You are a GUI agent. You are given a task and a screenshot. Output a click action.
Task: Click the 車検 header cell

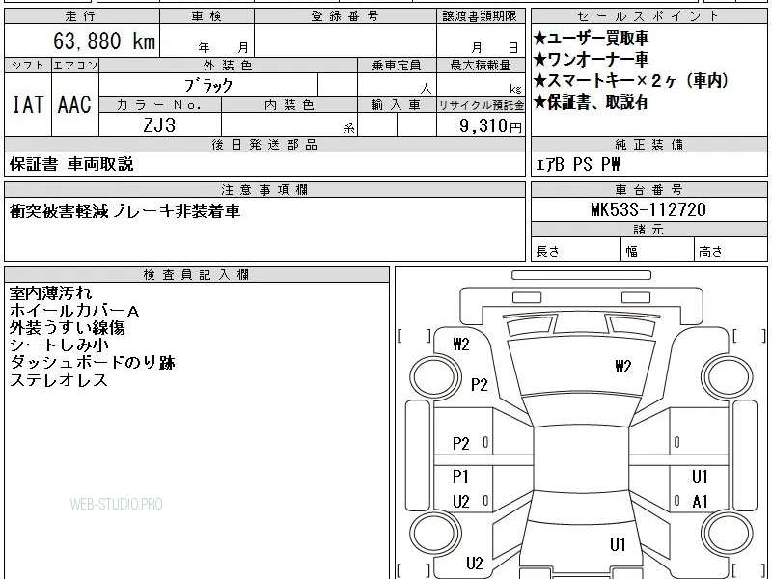[x=207, y=16]
